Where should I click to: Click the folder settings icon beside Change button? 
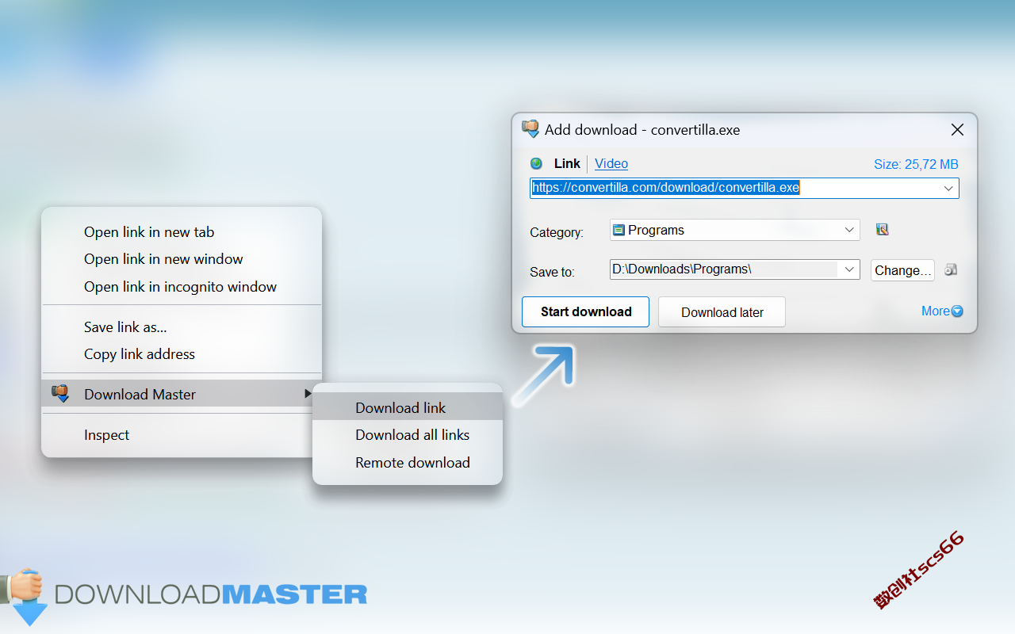(x=951, y=269)
